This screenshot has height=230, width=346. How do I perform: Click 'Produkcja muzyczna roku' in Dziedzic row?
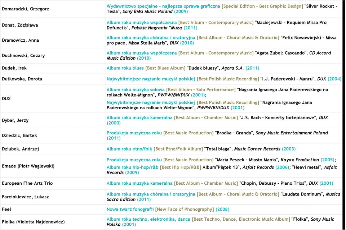[134, 133]
